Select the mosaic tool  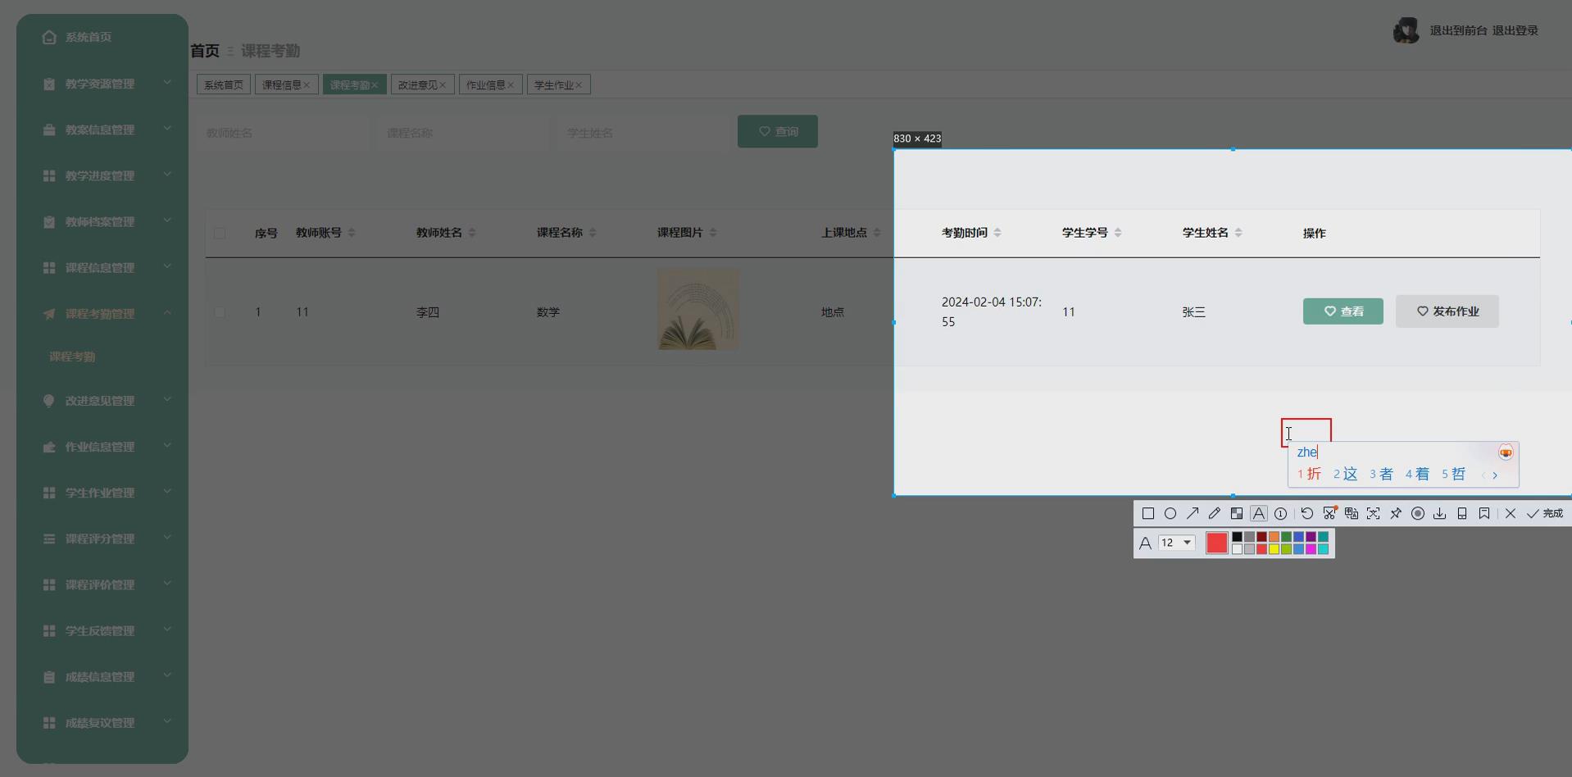click(1237, 513)
